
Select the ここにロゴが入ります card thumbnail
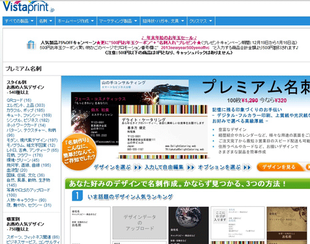(x=237, y=223)
